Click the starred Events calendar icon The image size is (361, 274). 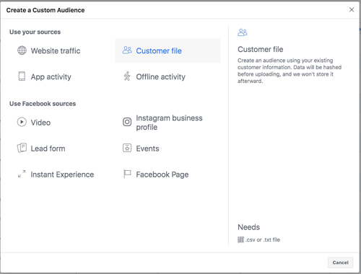click(x=127, y=148)
